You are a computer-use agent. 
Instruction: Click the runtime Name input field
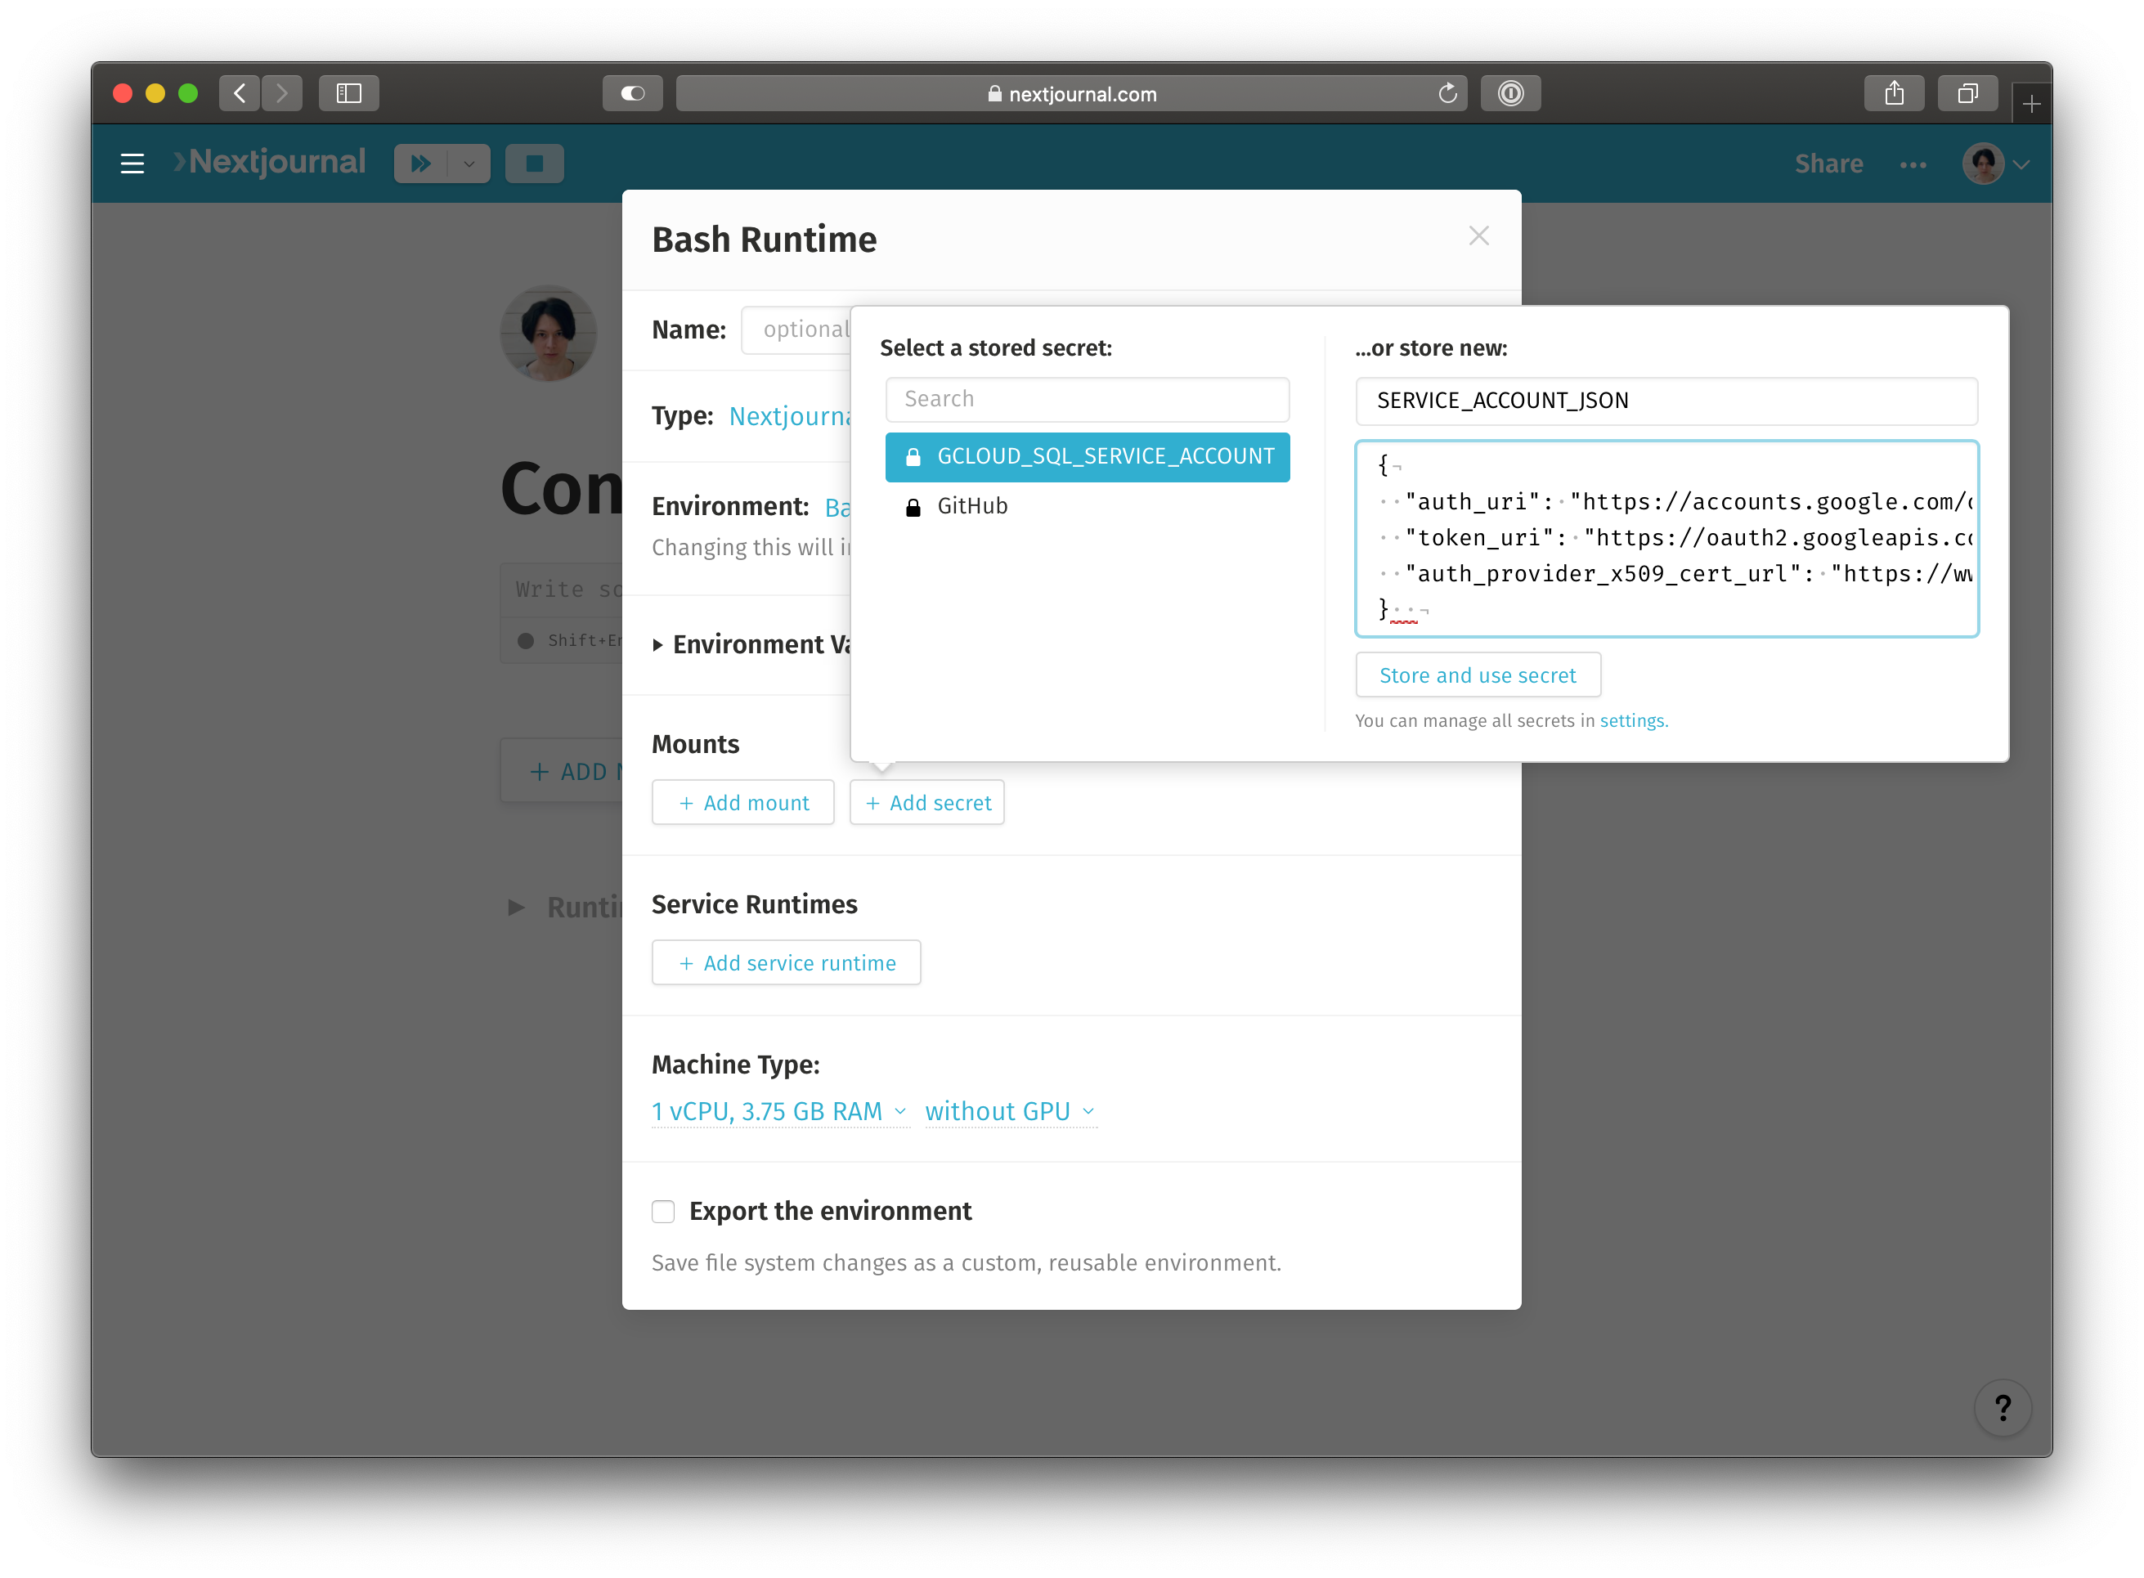[x=796, y=329]
